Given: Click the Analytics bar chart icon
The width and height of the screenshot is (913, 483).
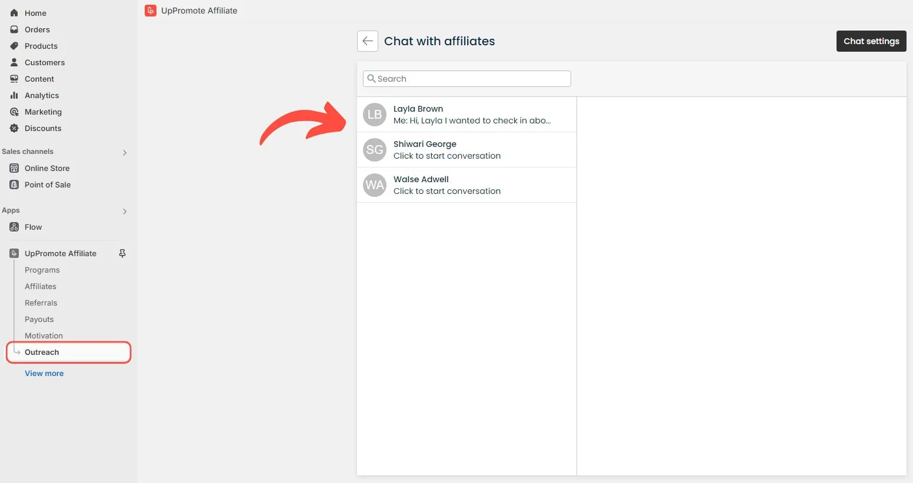Looking at the screenshot, I should pos(14,95).
